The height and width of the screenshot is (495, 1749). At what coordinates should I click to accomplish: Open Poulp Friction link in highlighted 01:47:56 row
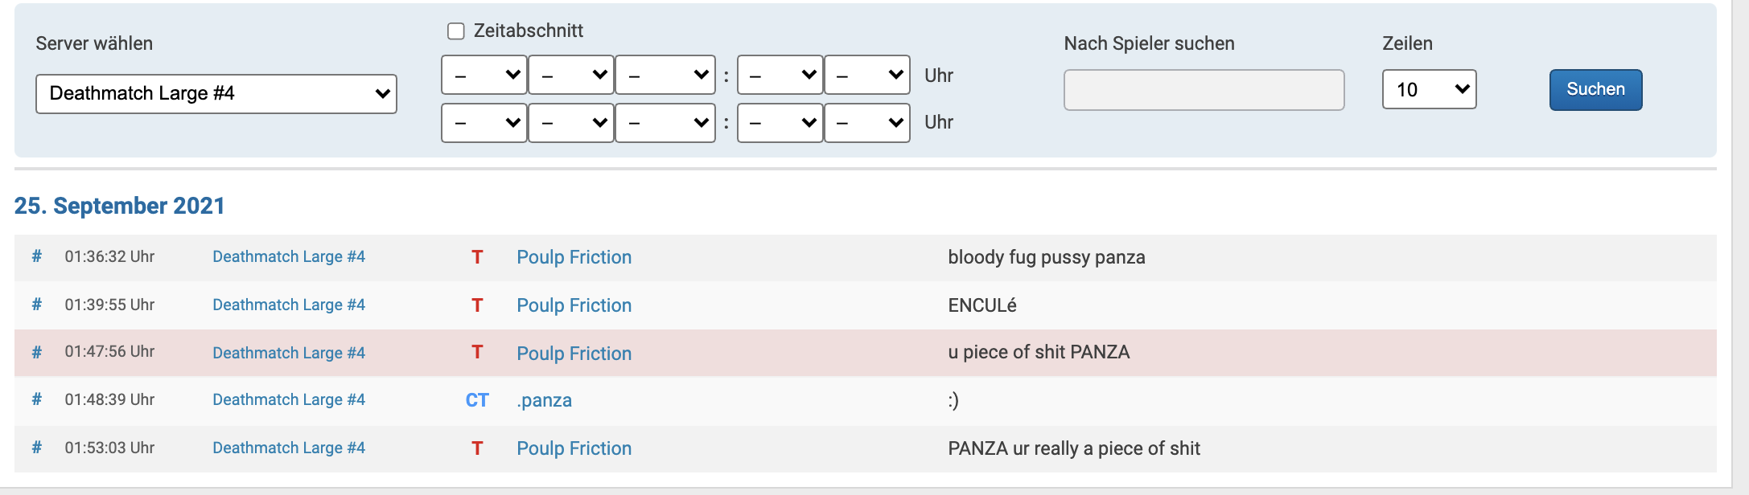tap(574, 354)
